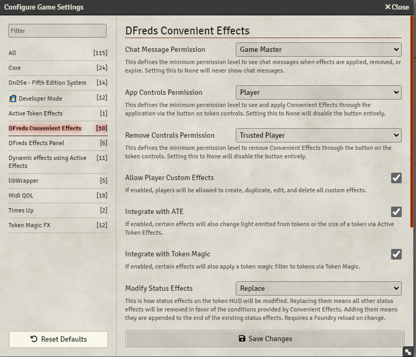Screen dimensions: 416x357
Task: Close the Configure Game Settings window
Action: [x=397, y=7]
